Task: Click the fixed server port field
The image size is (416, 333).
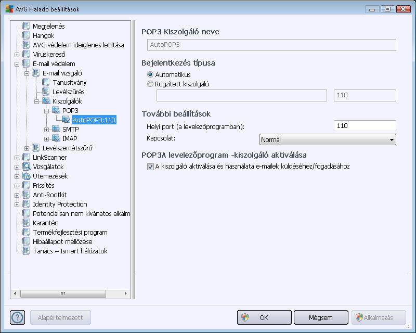Action: pyautogui.click(x=365, y=95)
